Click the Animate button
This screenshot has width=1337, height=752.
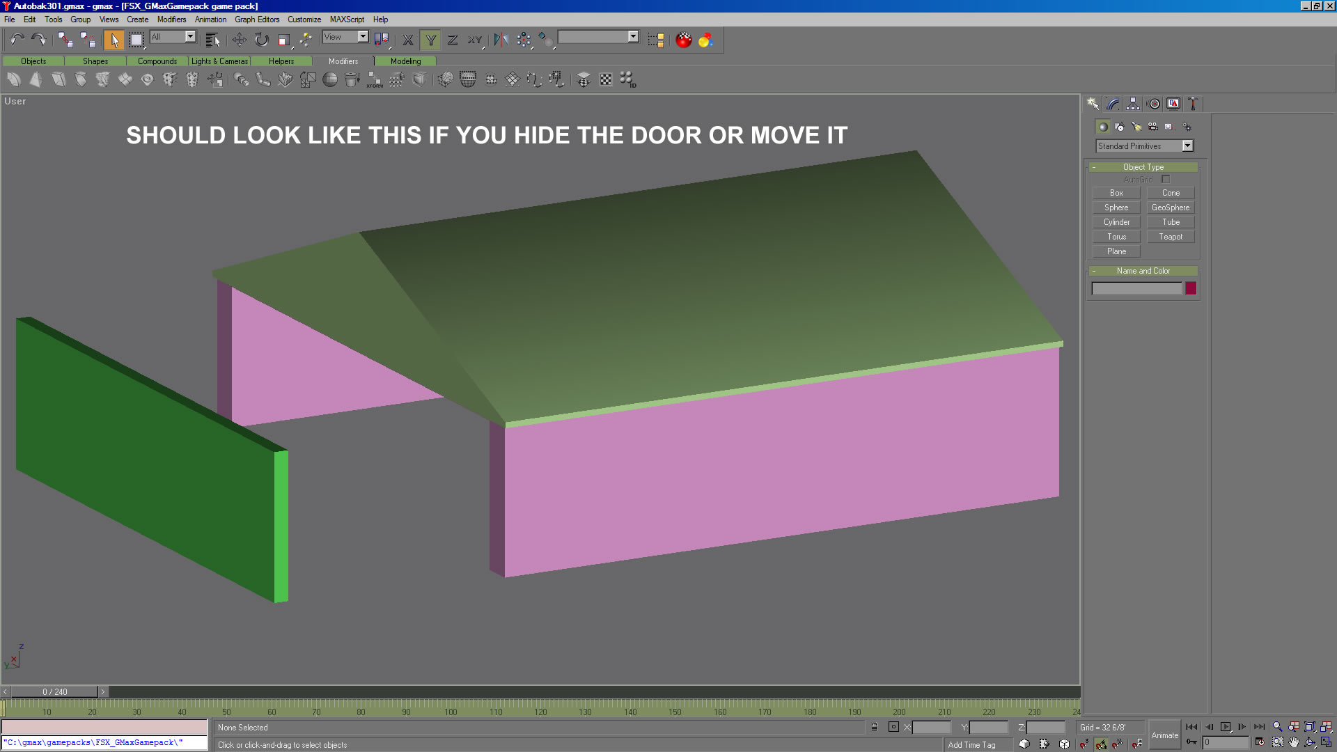click(x=1164, y=735)
